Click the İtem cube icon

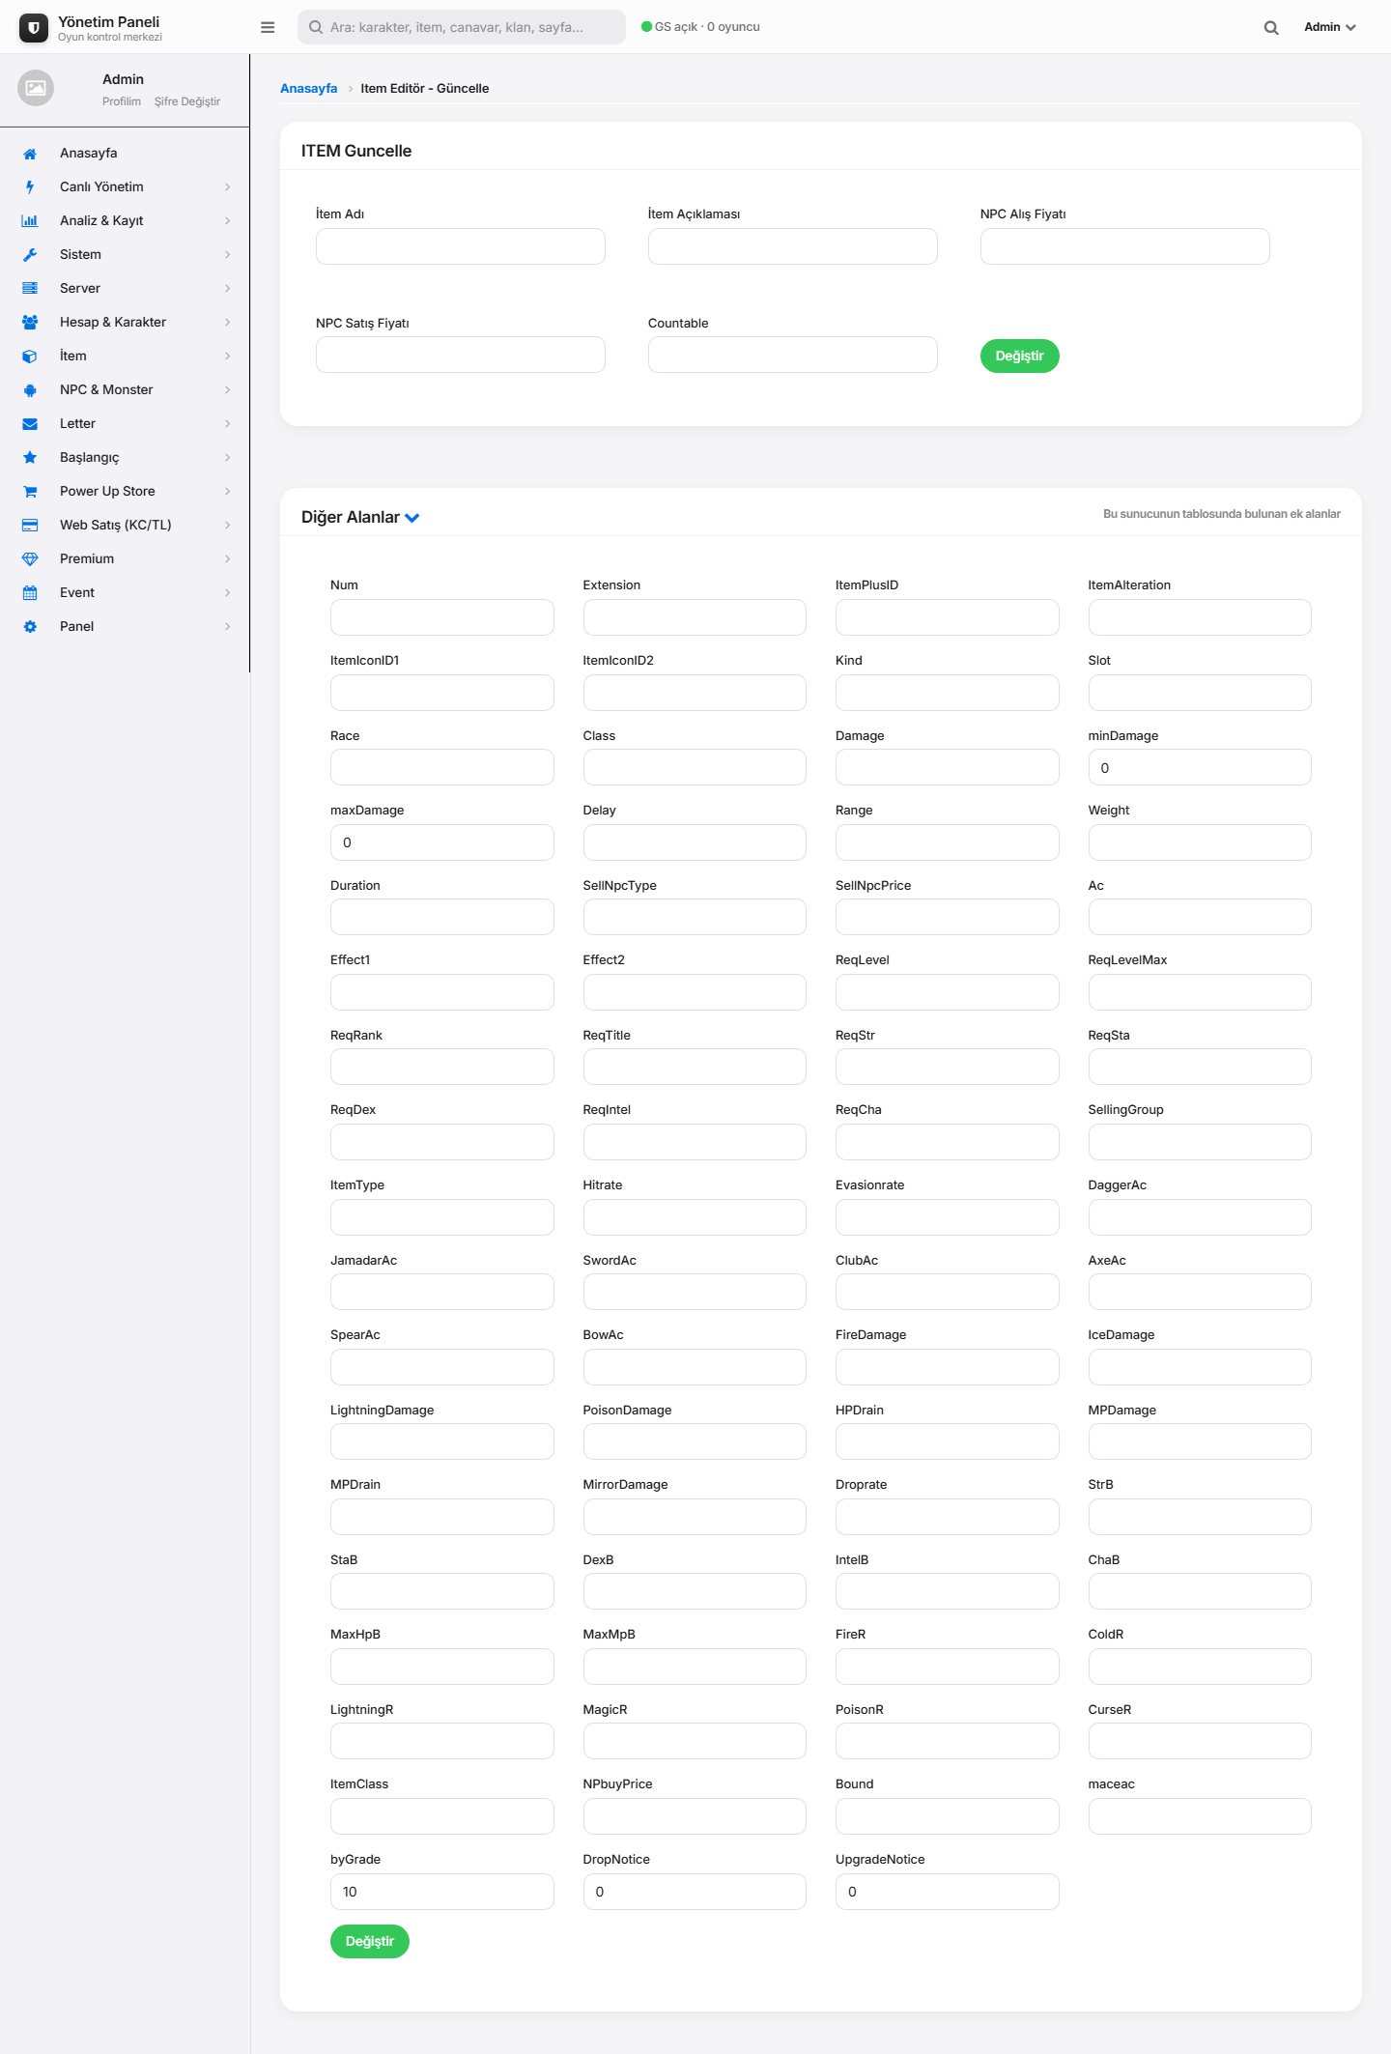click(30, 357)
